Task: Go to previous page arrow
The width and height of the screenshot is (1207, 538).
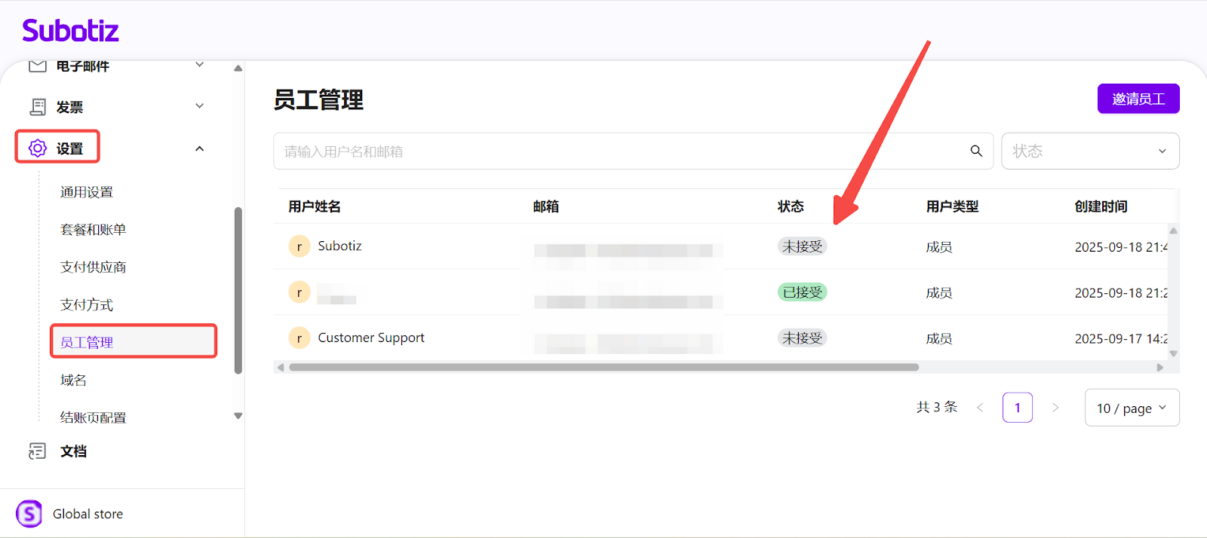Action: [x=980, y=408]
